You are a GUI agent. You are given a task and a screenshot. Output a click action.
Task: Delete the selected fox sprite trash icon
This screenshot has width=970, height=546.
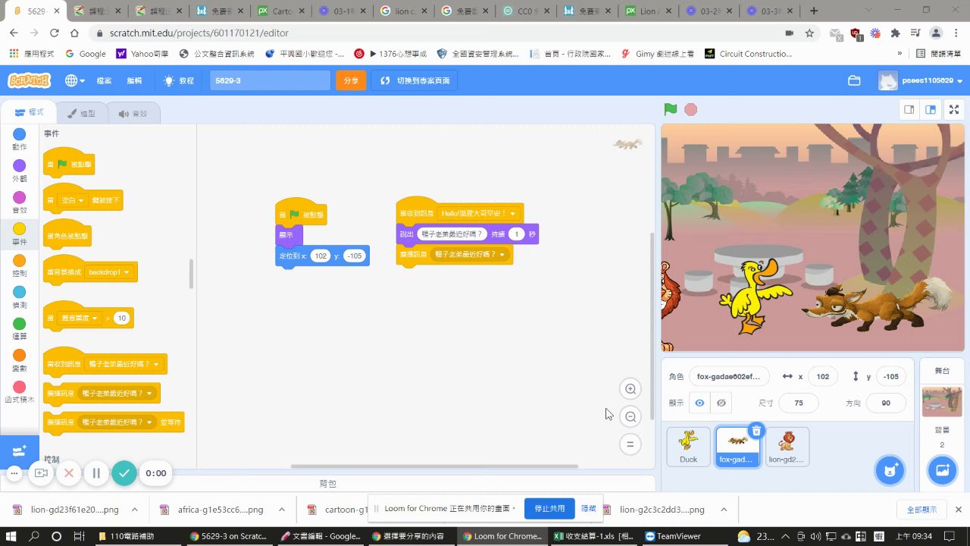[x=756, y=431]
